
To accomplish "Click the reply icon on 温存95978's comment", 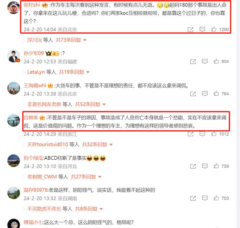I will click(x=205, y=198).
